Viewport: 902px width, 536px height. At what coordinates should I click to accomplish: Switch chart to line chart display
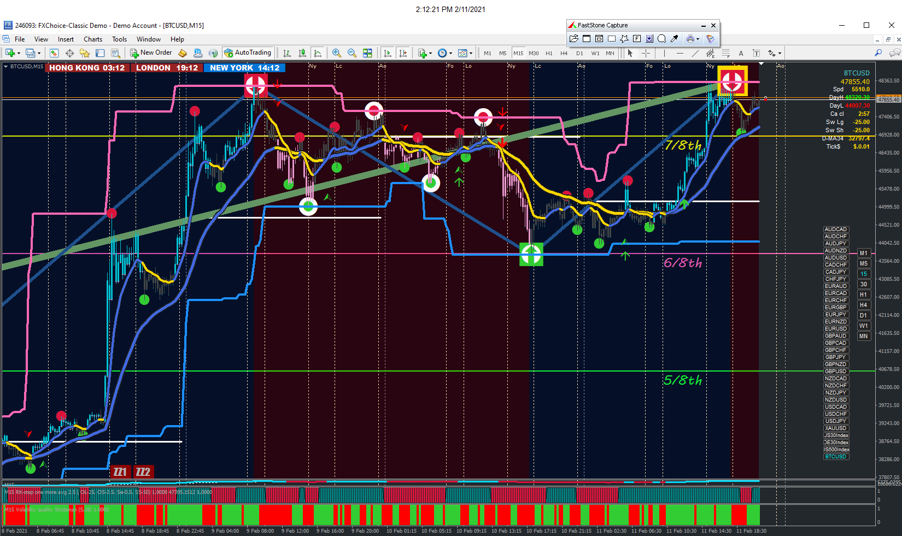[318, 53]
